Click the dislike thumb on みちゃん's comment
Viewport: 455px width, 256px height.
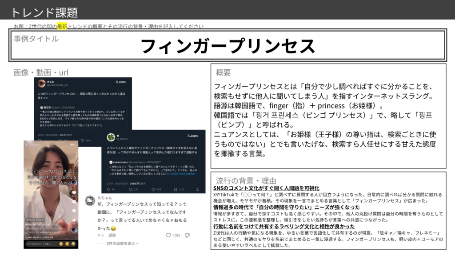[x=187, y=235]
